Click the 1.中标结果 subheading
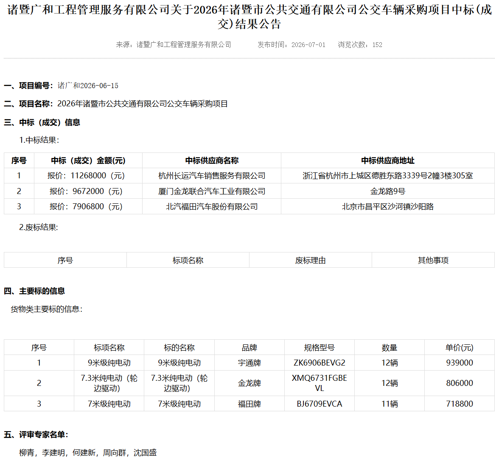499x460 pixels. pyautogui.click(x=39, y=140)
